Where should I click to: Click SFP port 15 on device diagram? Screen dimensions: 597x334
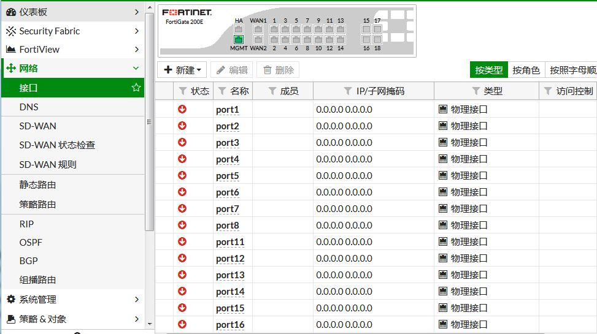pos(366,29)
